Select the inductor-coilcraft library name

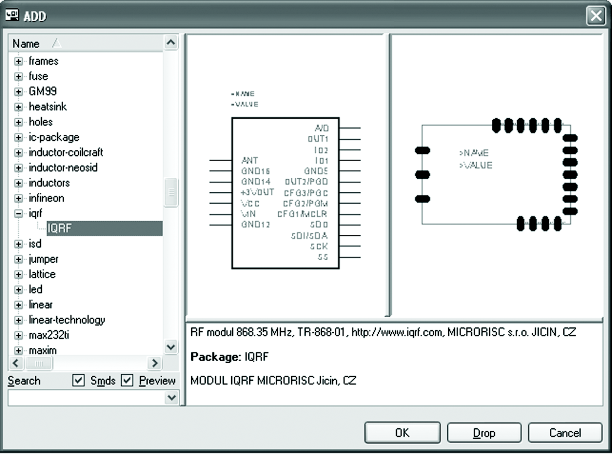tap(66, 153)
